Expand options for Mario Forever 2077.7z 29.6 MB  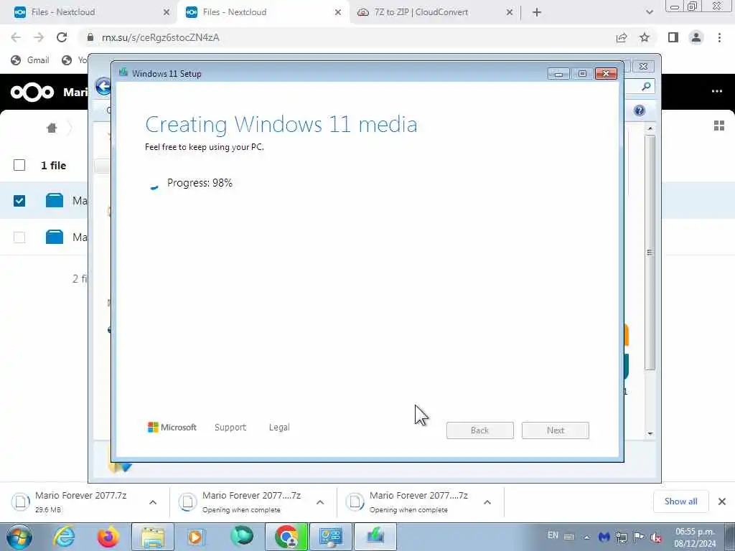[x=153, y=502]
